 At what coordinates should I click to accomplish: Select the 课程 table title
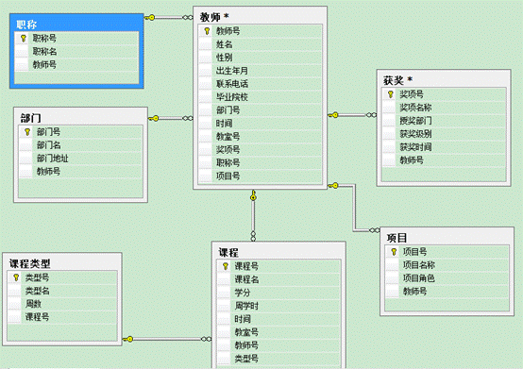pos(228,252)
